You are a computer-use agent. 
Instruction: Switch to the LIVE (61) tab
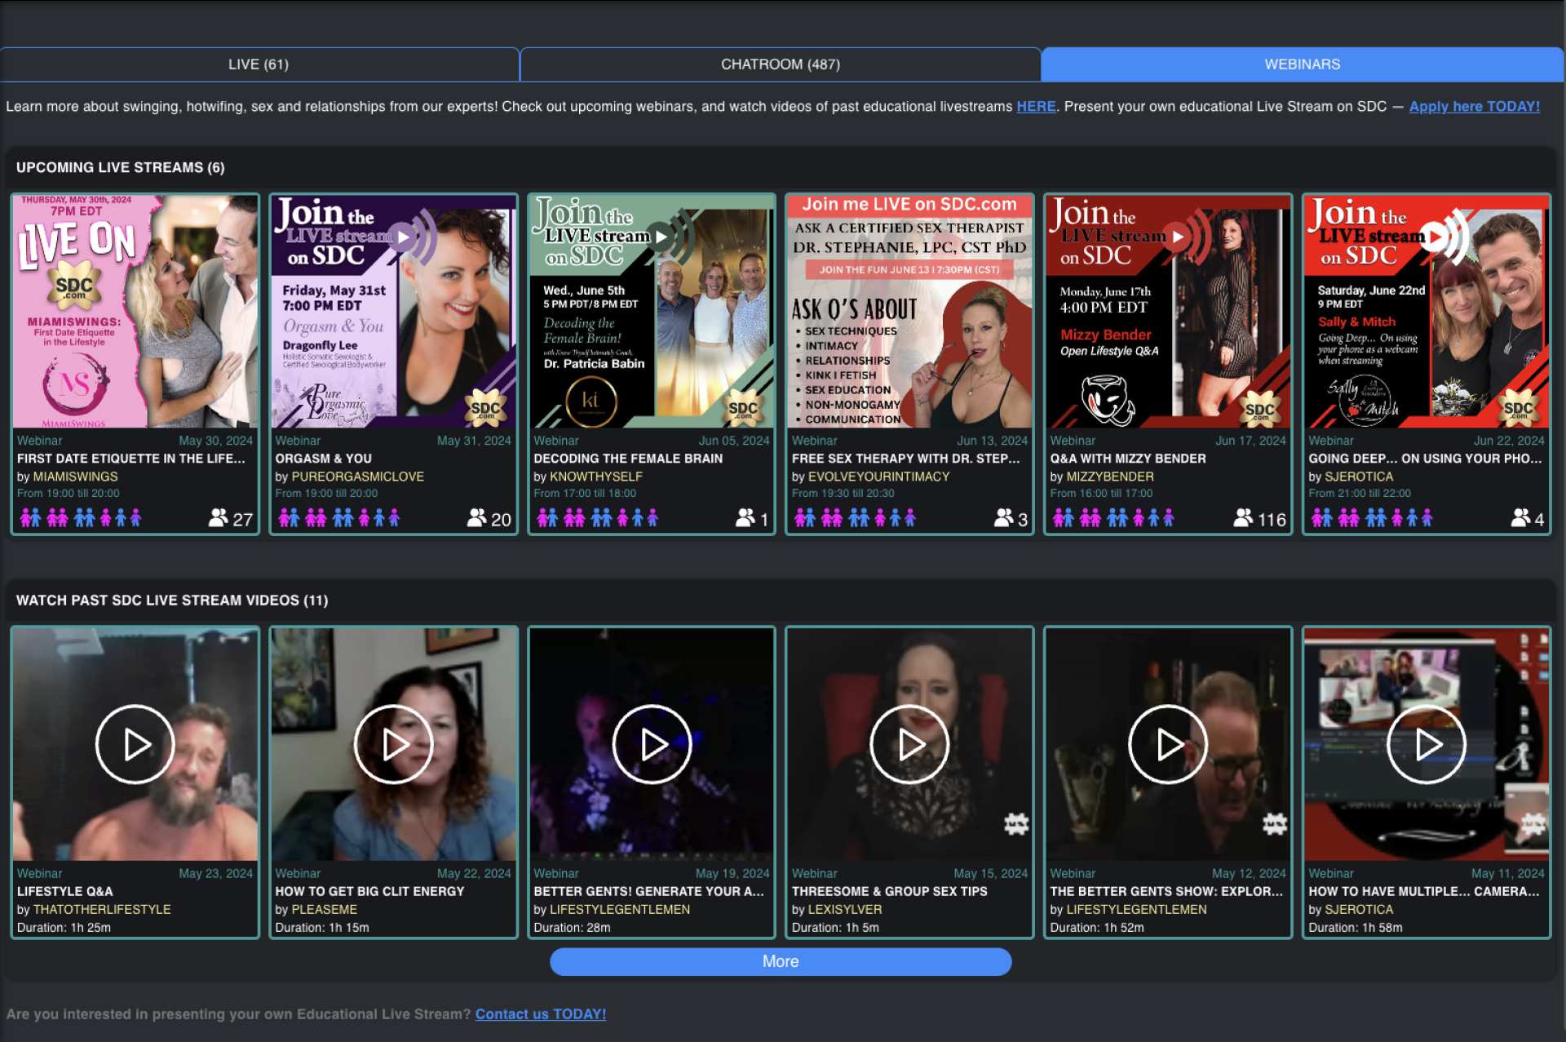[x=259, y=64]
